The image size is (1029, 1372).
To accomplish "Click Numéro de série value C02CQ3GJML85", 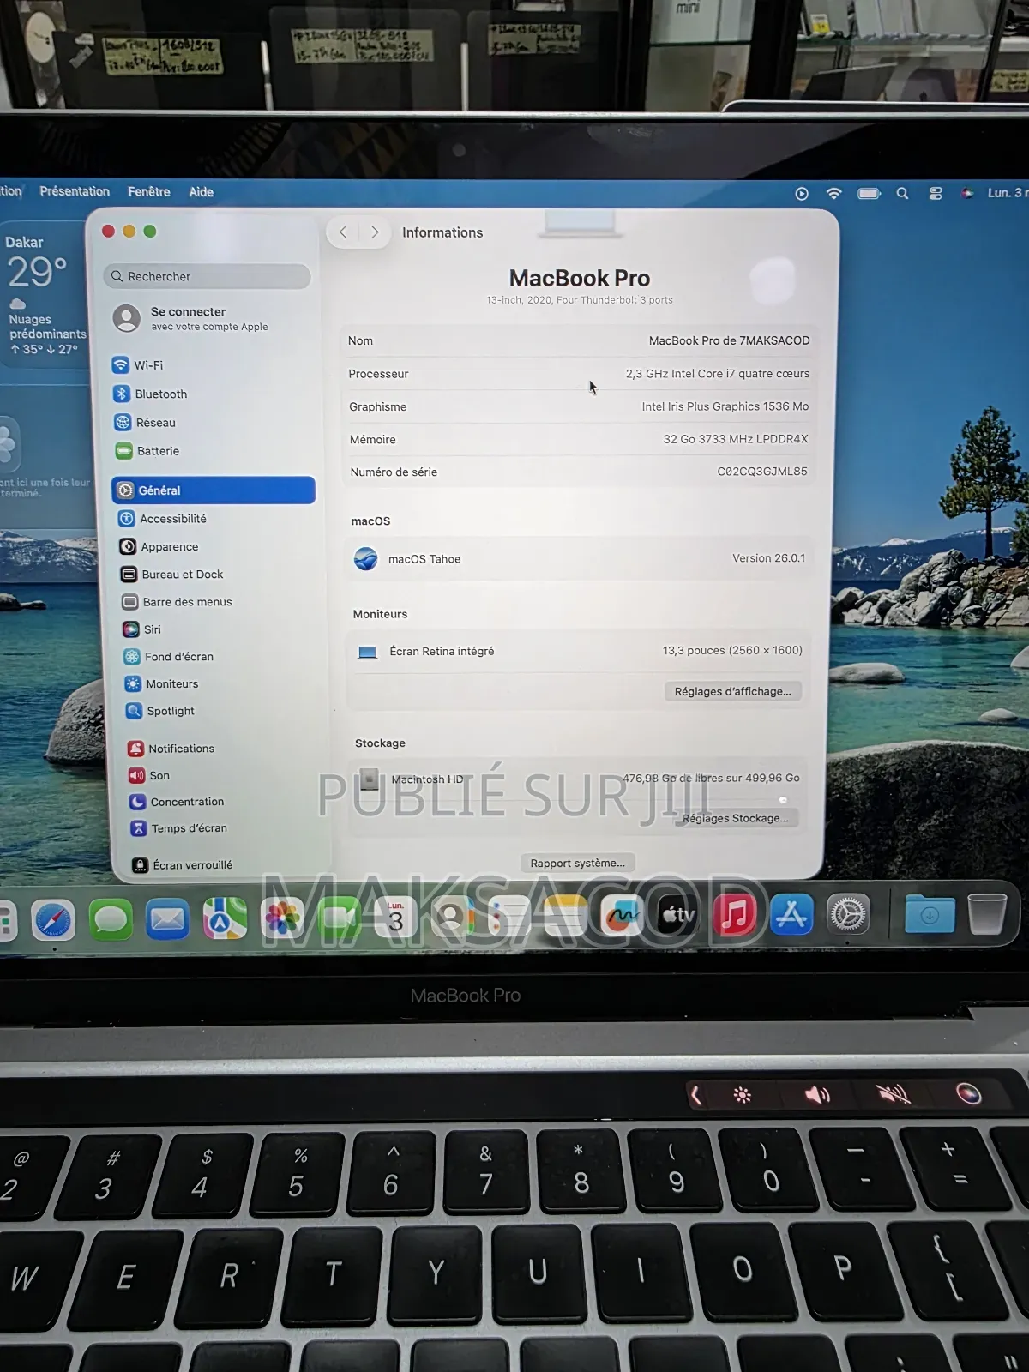I will click(762, 471).
